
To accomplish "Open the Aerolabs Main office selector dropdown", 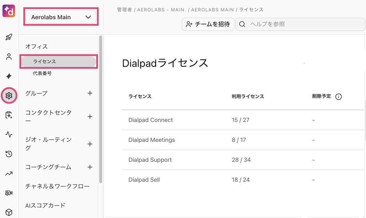I will (x=60, y=16).
